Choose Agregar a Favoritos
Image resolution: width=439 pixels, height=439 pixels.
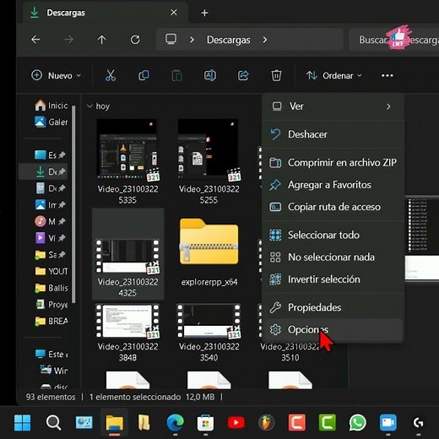pos(333,185)
